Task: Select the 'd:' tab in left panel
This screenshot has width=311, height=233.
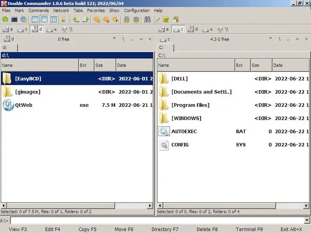Action: (x=9, y=47)
